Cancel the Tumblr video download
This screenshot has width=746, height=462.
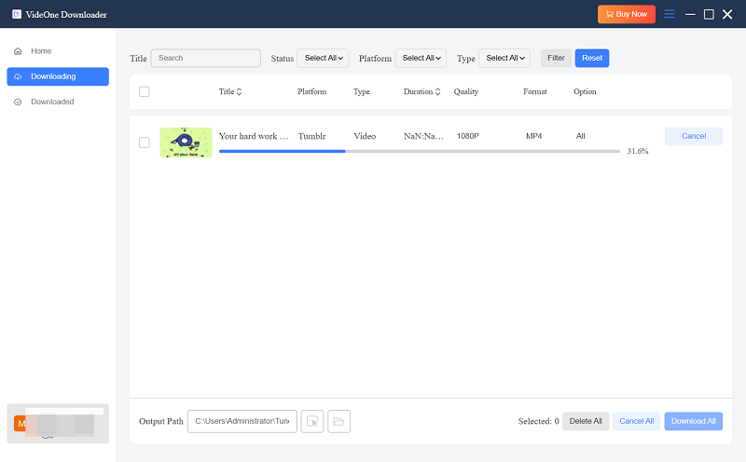point(693,136)
